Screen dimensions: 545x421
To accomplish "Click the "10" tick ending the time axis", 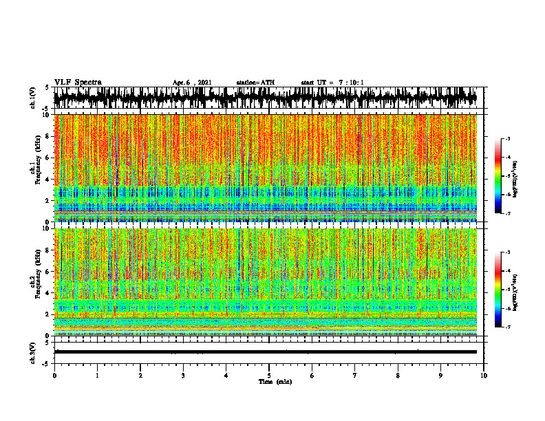I will click(484, 376).
